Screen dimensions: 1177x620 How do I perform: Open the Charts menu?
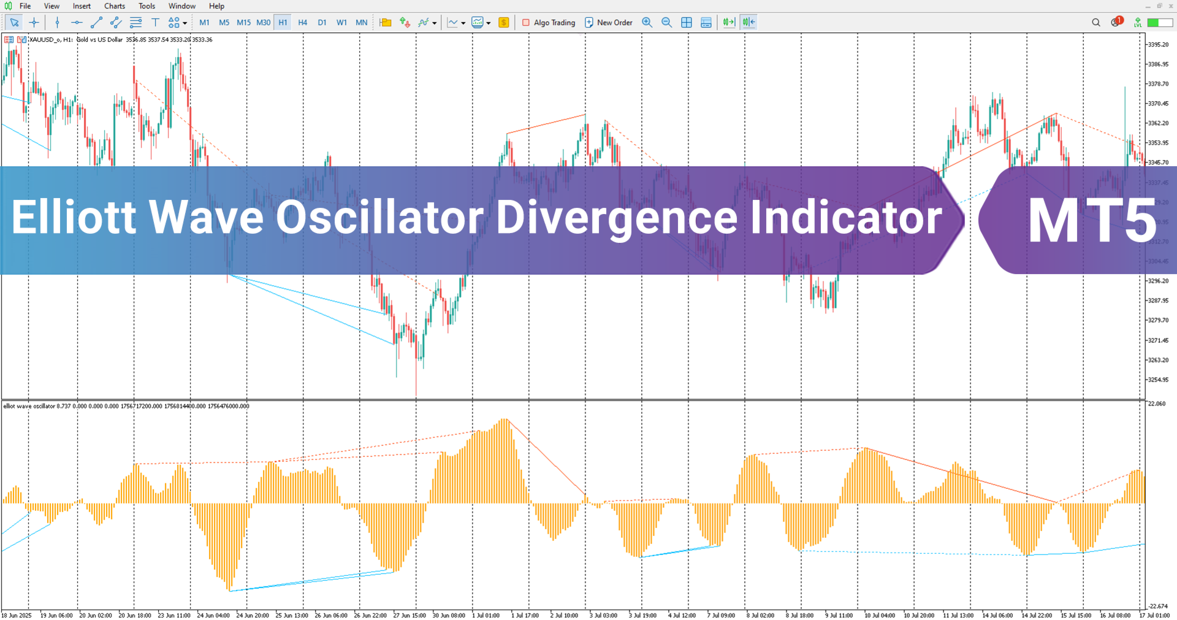[x=115, y=6]
